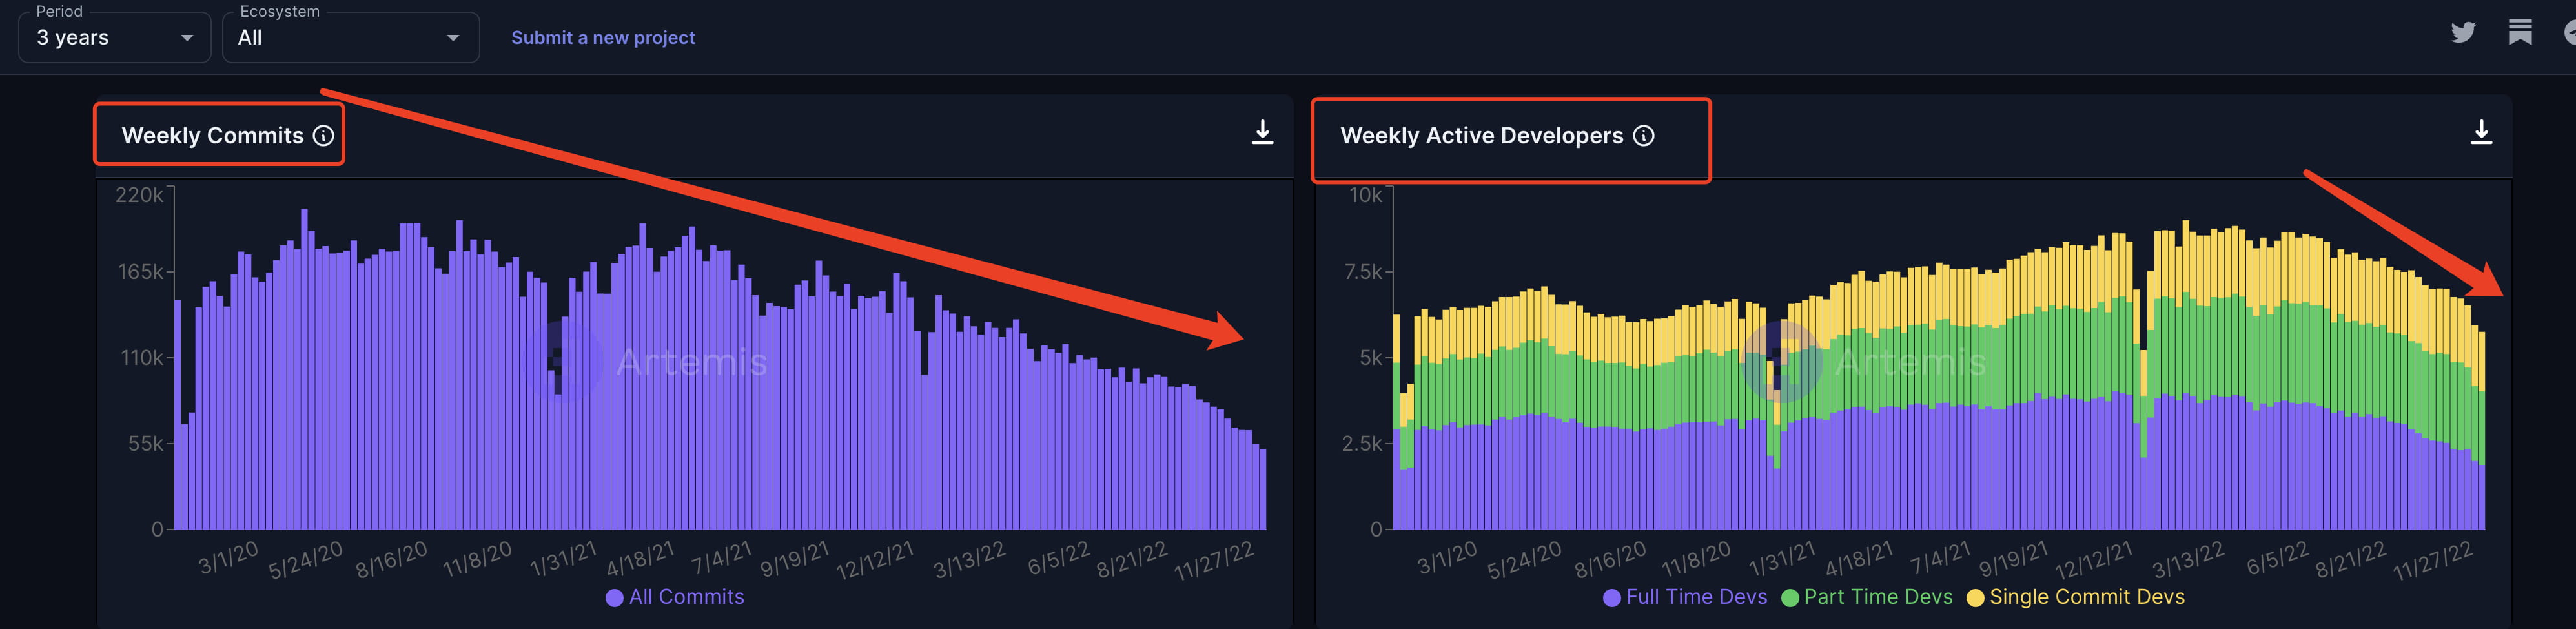Click the purple All Commits legend dot
Image resolution: width=2576 pixels, height=629 pixels.
(x=614, y=598)
